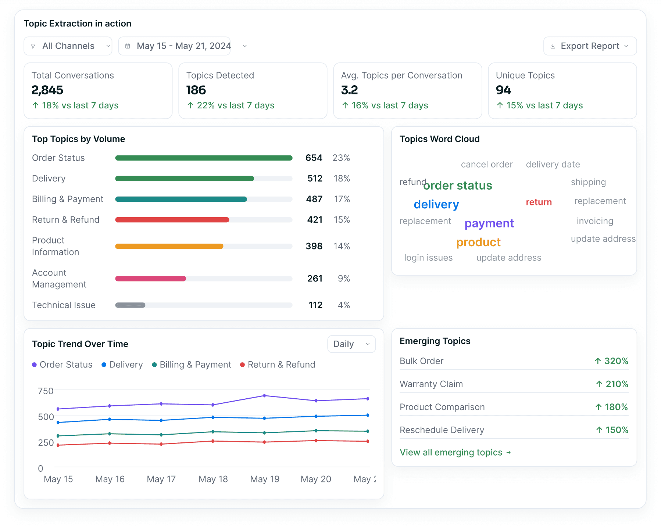Toggle the Order Status legend dot
This screenshot has height=528, width=661.
tap(34, 364)
